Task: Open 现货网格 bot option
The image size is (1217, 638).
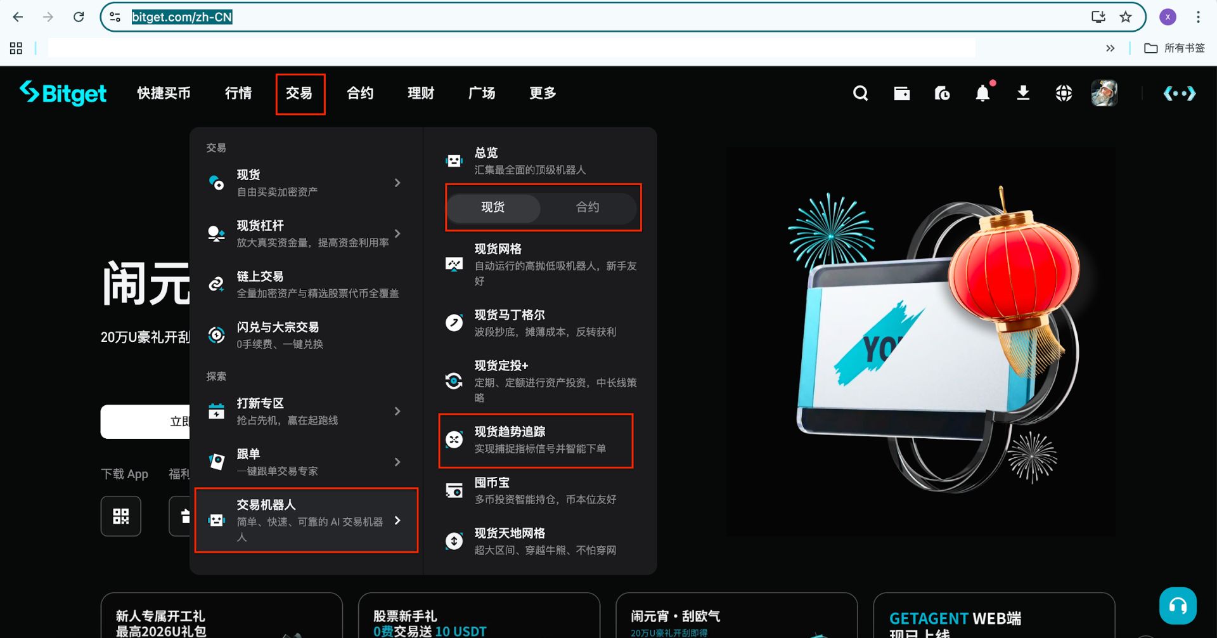Action: (x=541, y=264)
